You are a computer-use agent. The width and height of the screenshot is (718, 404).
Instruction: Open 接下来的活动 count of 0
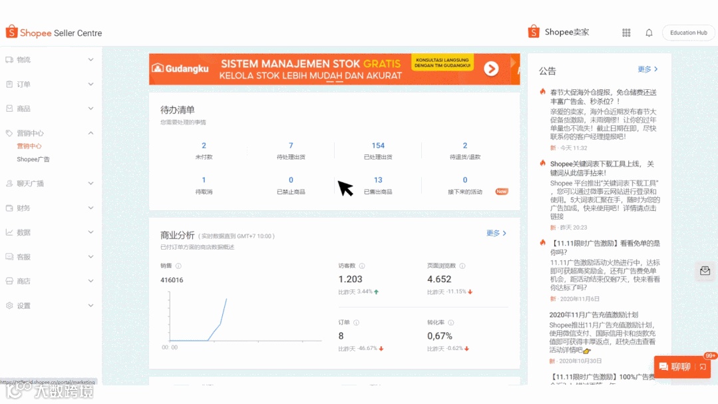[464, 180]
